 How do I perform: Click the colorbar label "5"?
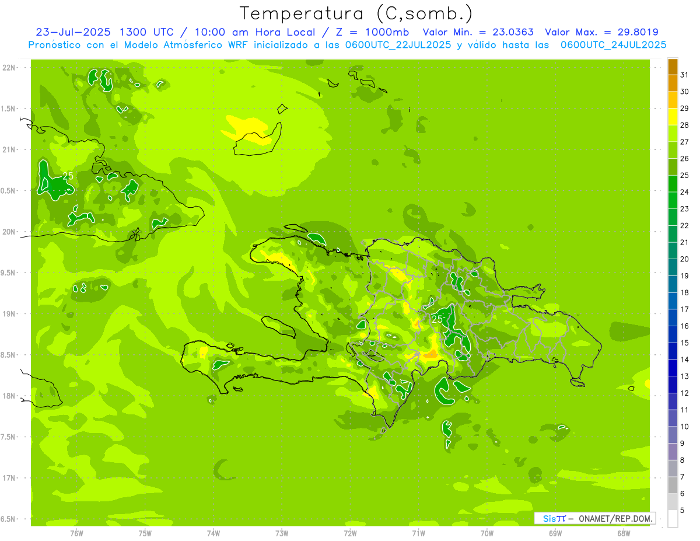point(682,510)
